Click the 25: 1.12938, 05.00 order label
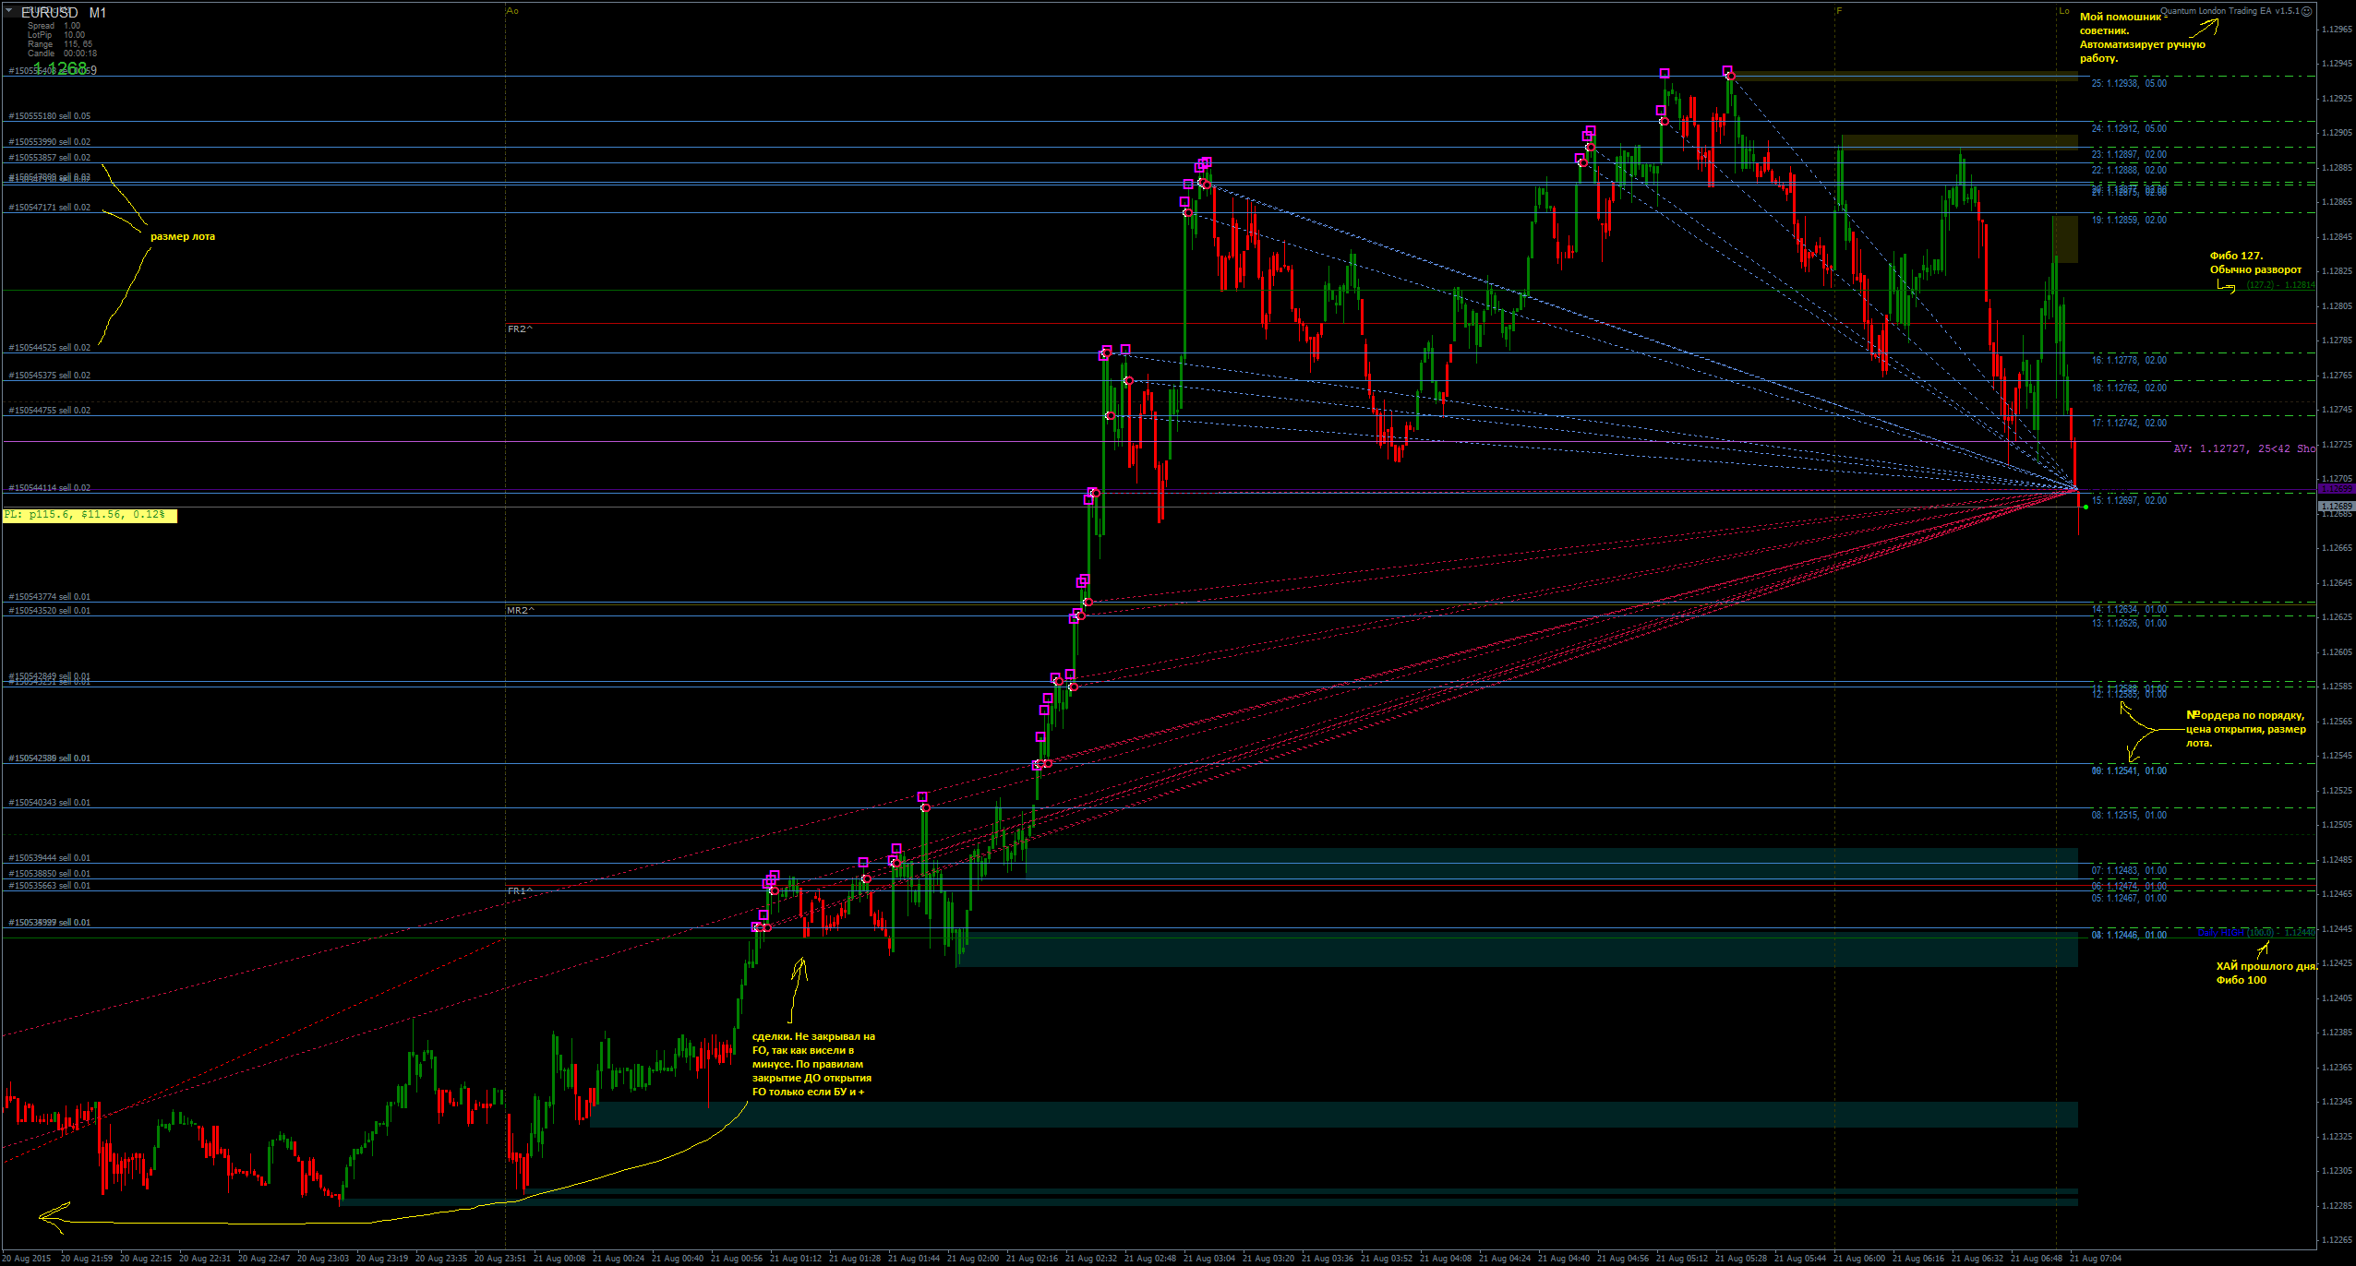This screenshot has height=1266, width=2356. (2129, 84)
